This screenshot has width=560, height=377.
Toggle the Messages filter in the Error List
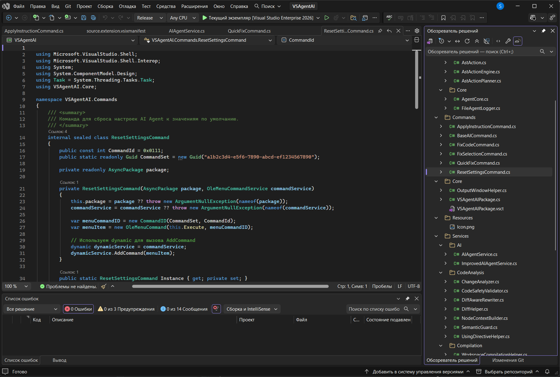184,309
